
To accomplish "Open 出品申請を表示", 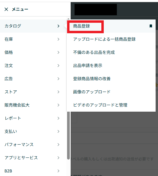I will coord(88,66).
